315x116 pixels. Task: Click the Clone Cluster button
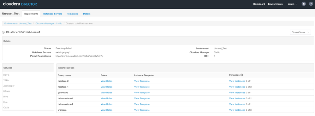pos(299,32)
